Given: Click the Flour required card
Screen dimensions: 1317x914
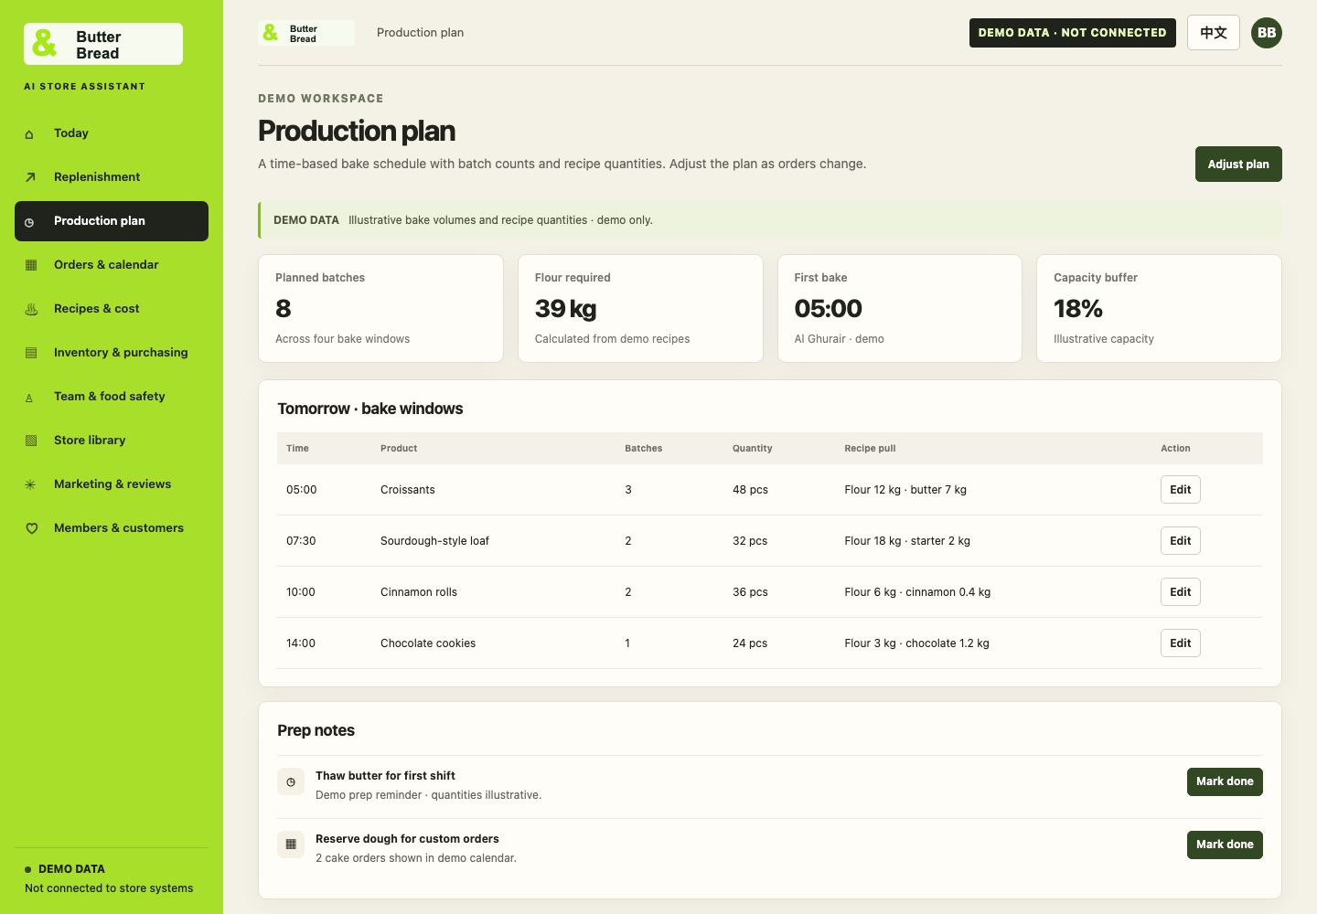Looking at the screenshot, I should tap(640, 308).
